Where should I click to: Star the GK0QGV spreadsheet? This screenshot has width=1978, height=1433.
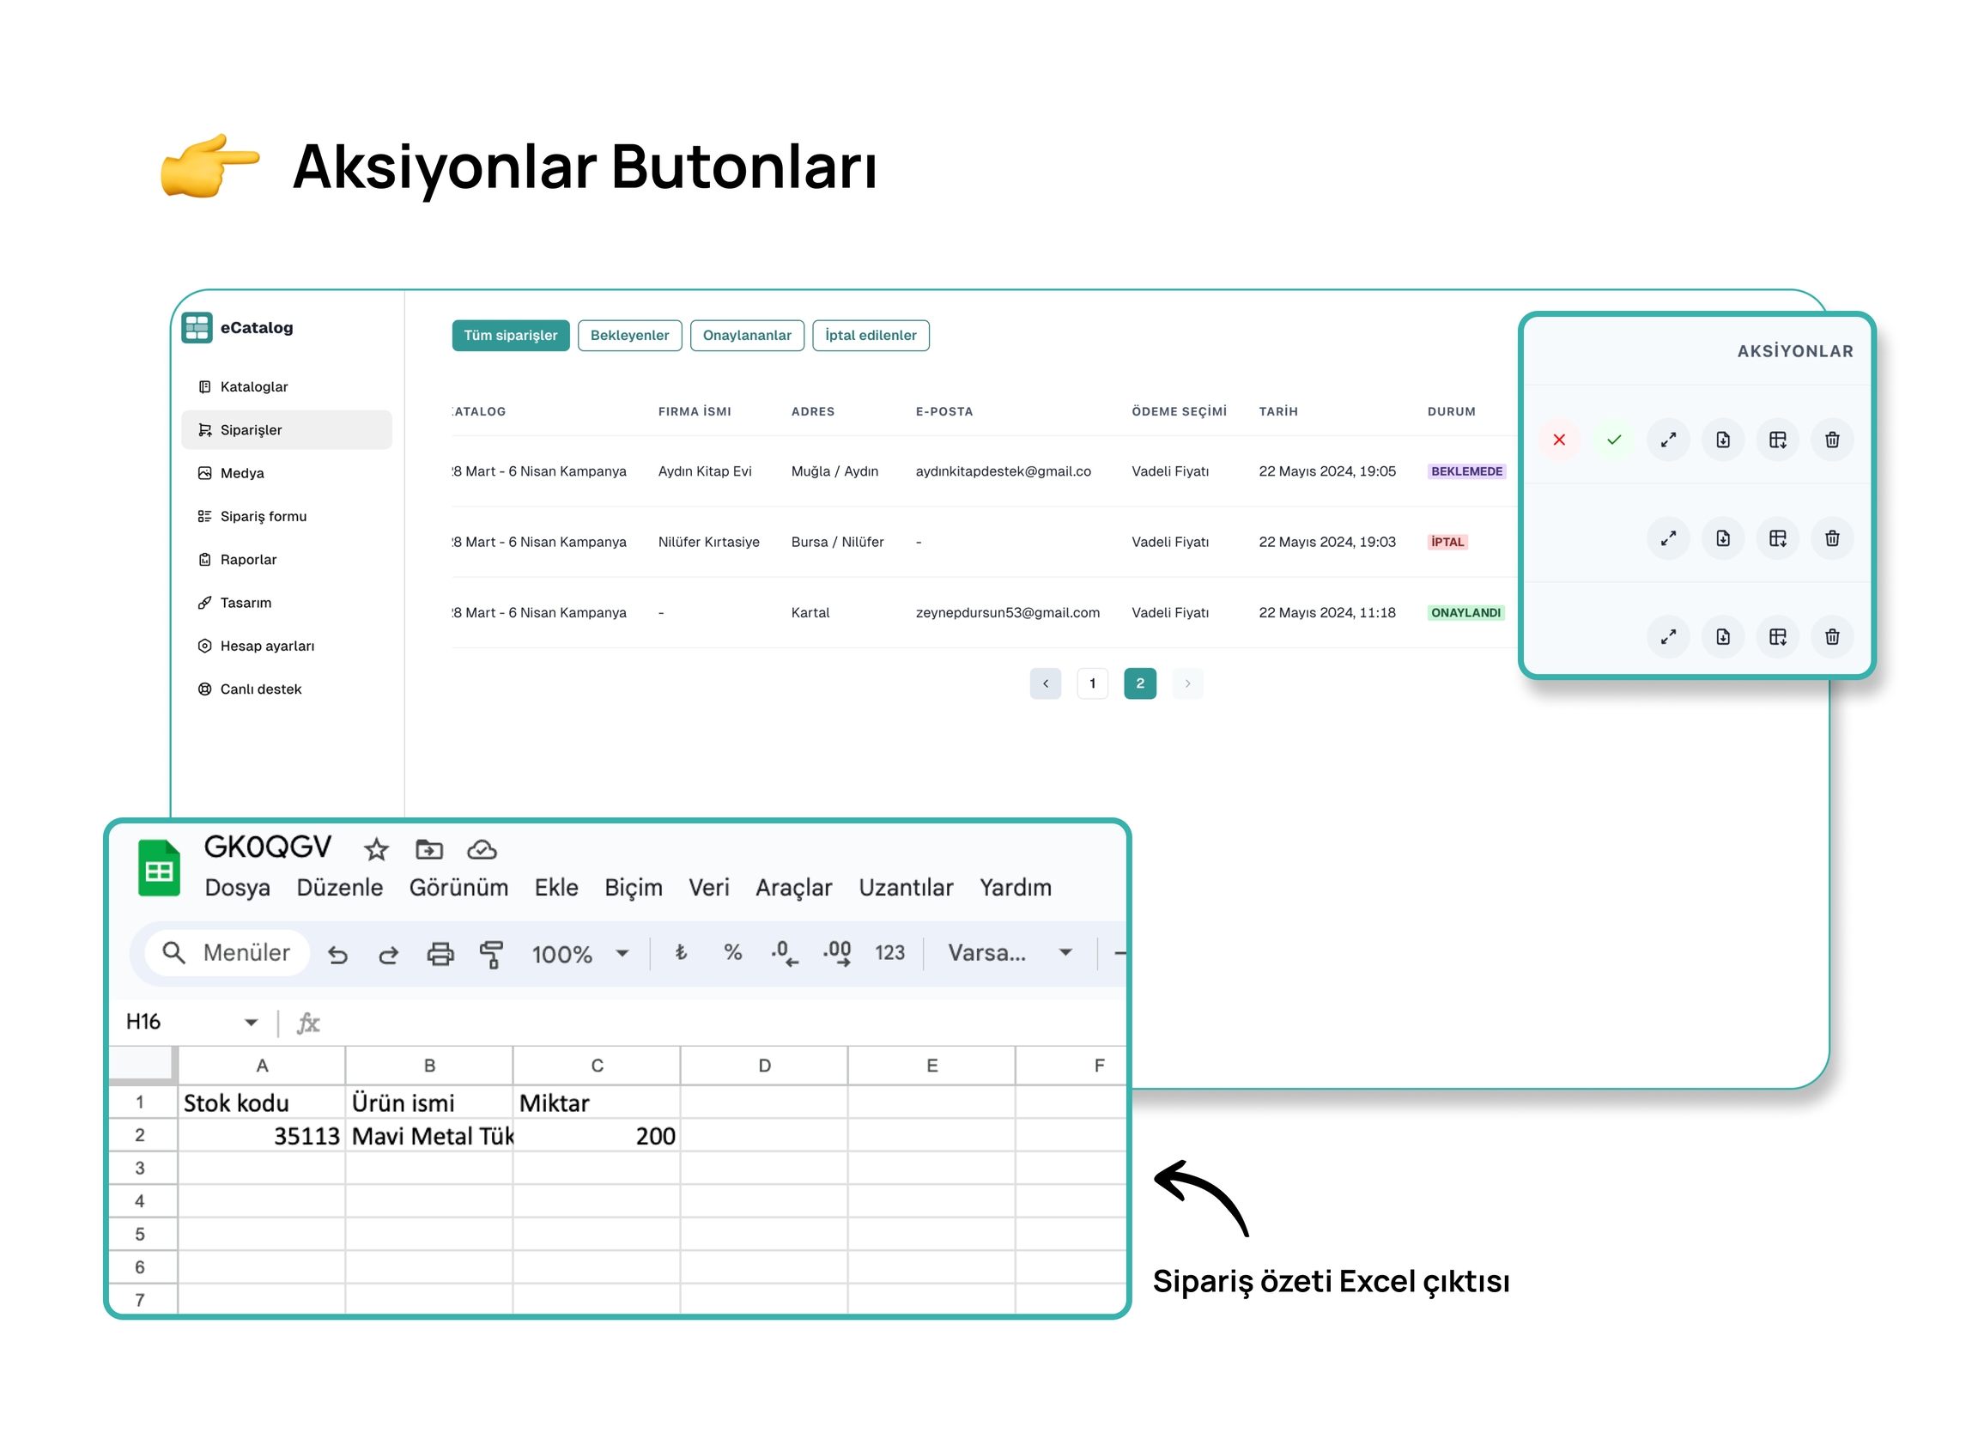coord(376,848)
